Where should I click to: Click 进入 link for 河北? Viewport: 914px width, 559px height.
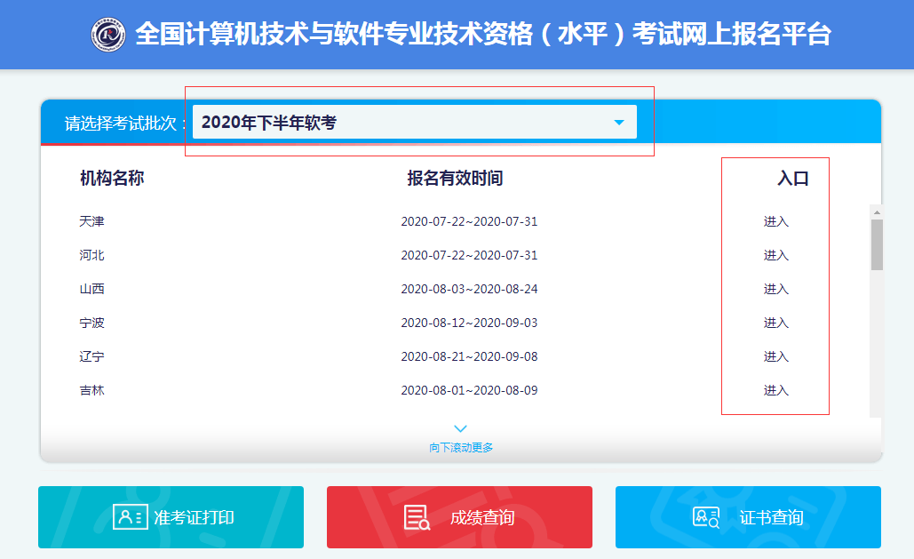coord(775,256)
